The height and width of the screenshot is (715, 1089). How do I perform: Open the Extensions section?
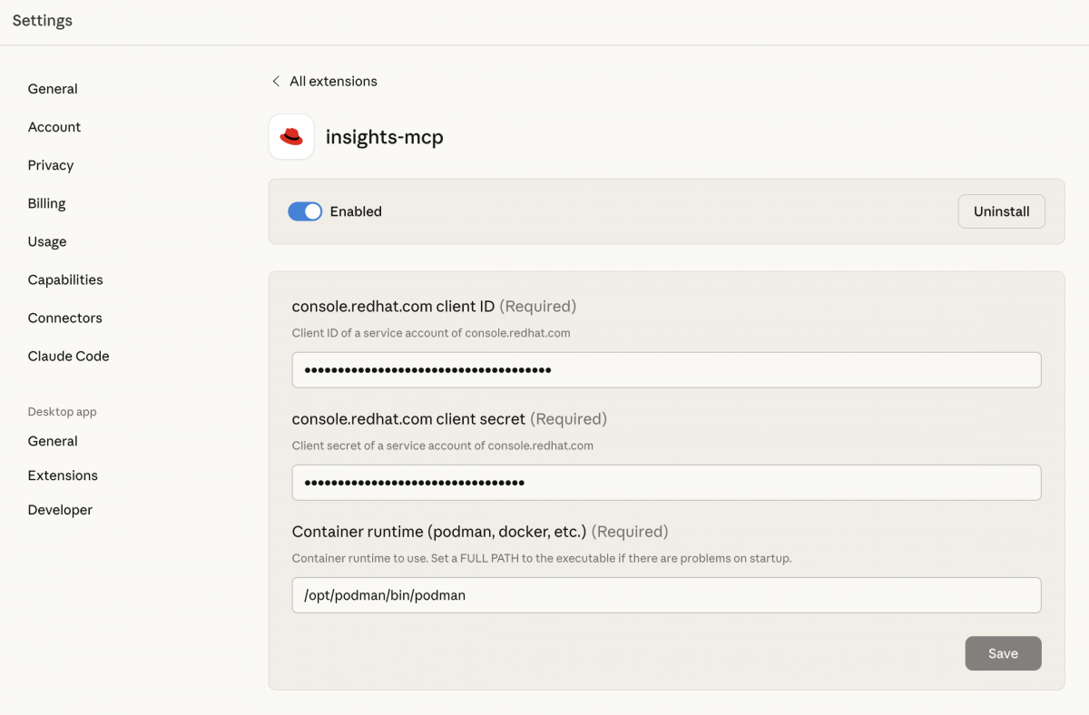click(63, 475)
